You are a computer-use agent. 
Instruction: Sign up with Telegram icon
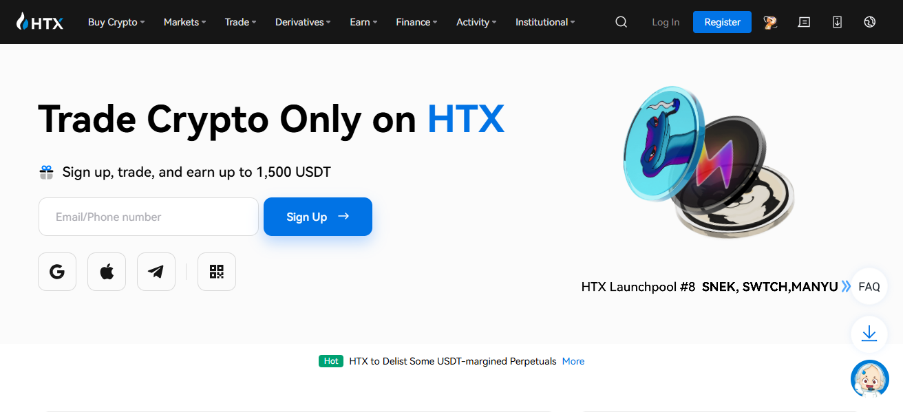pyautogui.click(x=156, y=272)
